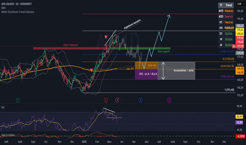
Task: Click the 183,17 price label
Action: click(x=240, y=26)
